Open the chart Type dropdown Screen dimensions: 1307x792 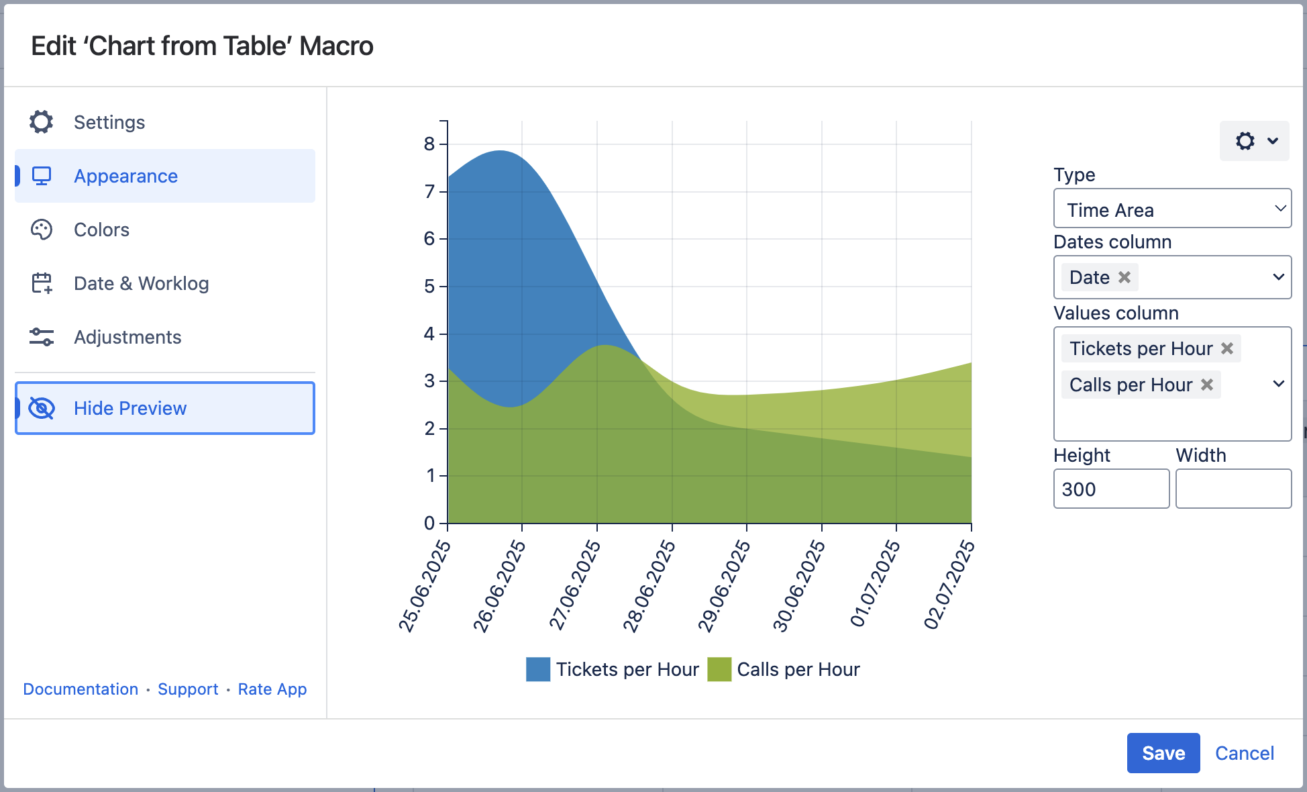coord(1171,209)
